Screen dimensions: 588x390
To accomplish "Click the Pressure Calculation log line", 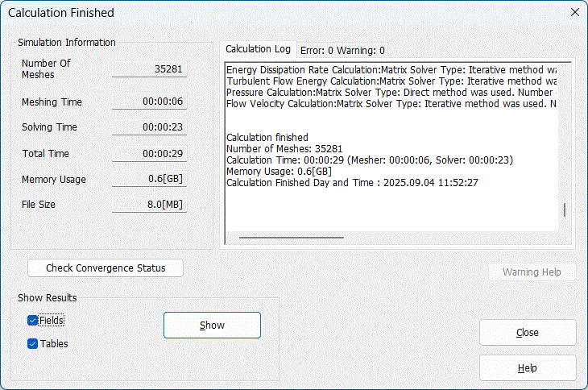I will [x=391, y=92].
